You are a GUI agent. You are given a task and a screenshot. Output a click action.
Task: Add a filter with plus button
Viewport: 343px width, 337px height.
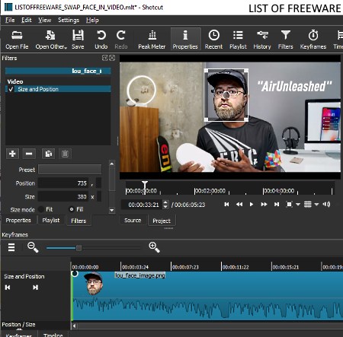(x=12, y=154)
